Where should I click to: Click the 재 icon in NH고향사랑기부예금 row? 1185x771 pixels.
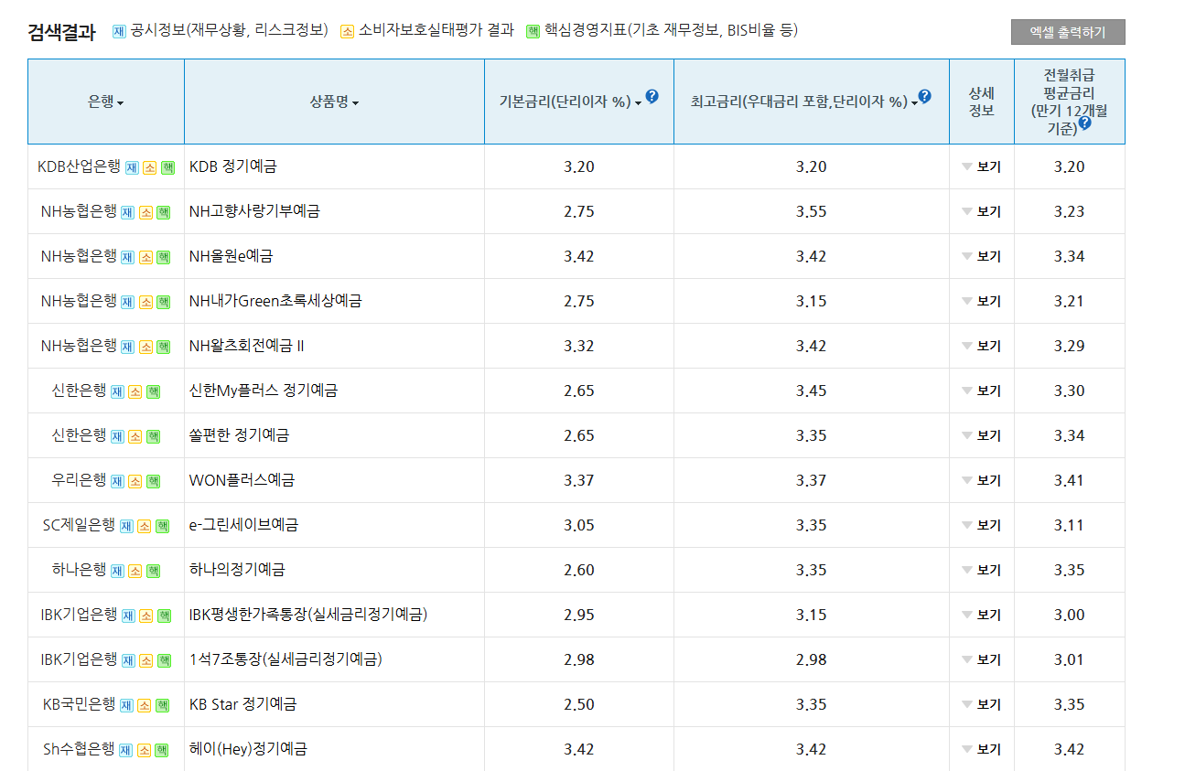click(128, 212)
